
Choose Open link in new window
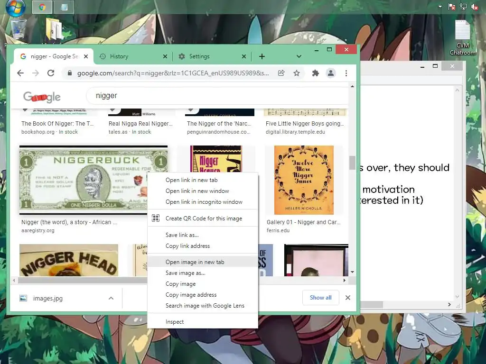tap(203, 191)
